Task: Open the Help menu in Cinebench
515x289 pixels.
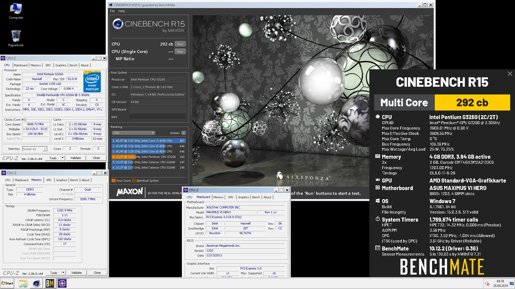Action: [122, 11]
